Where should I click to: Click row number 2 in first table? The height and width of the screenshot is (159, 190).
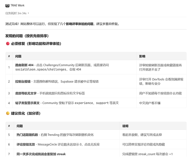click(9, 81)
